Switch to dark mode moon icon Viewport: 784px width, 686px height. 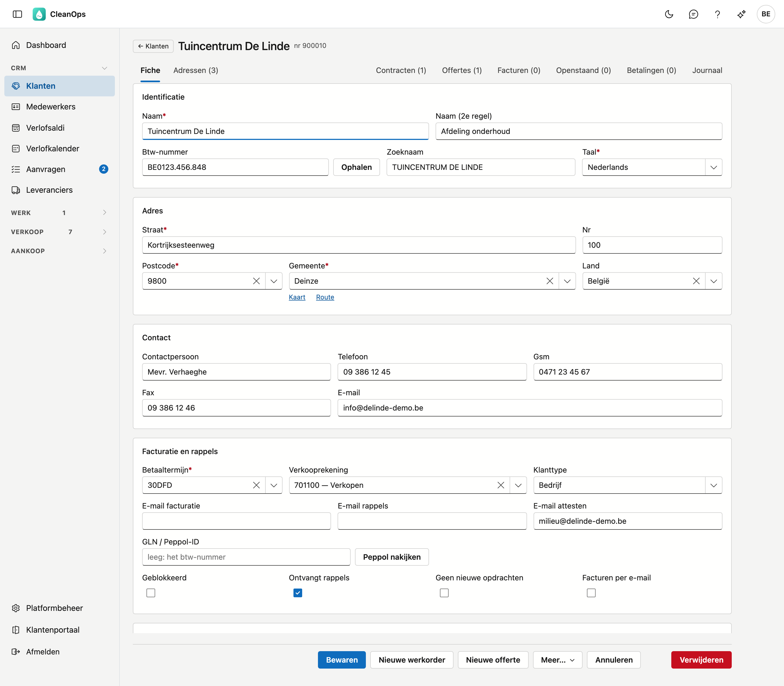pos(669,14)
